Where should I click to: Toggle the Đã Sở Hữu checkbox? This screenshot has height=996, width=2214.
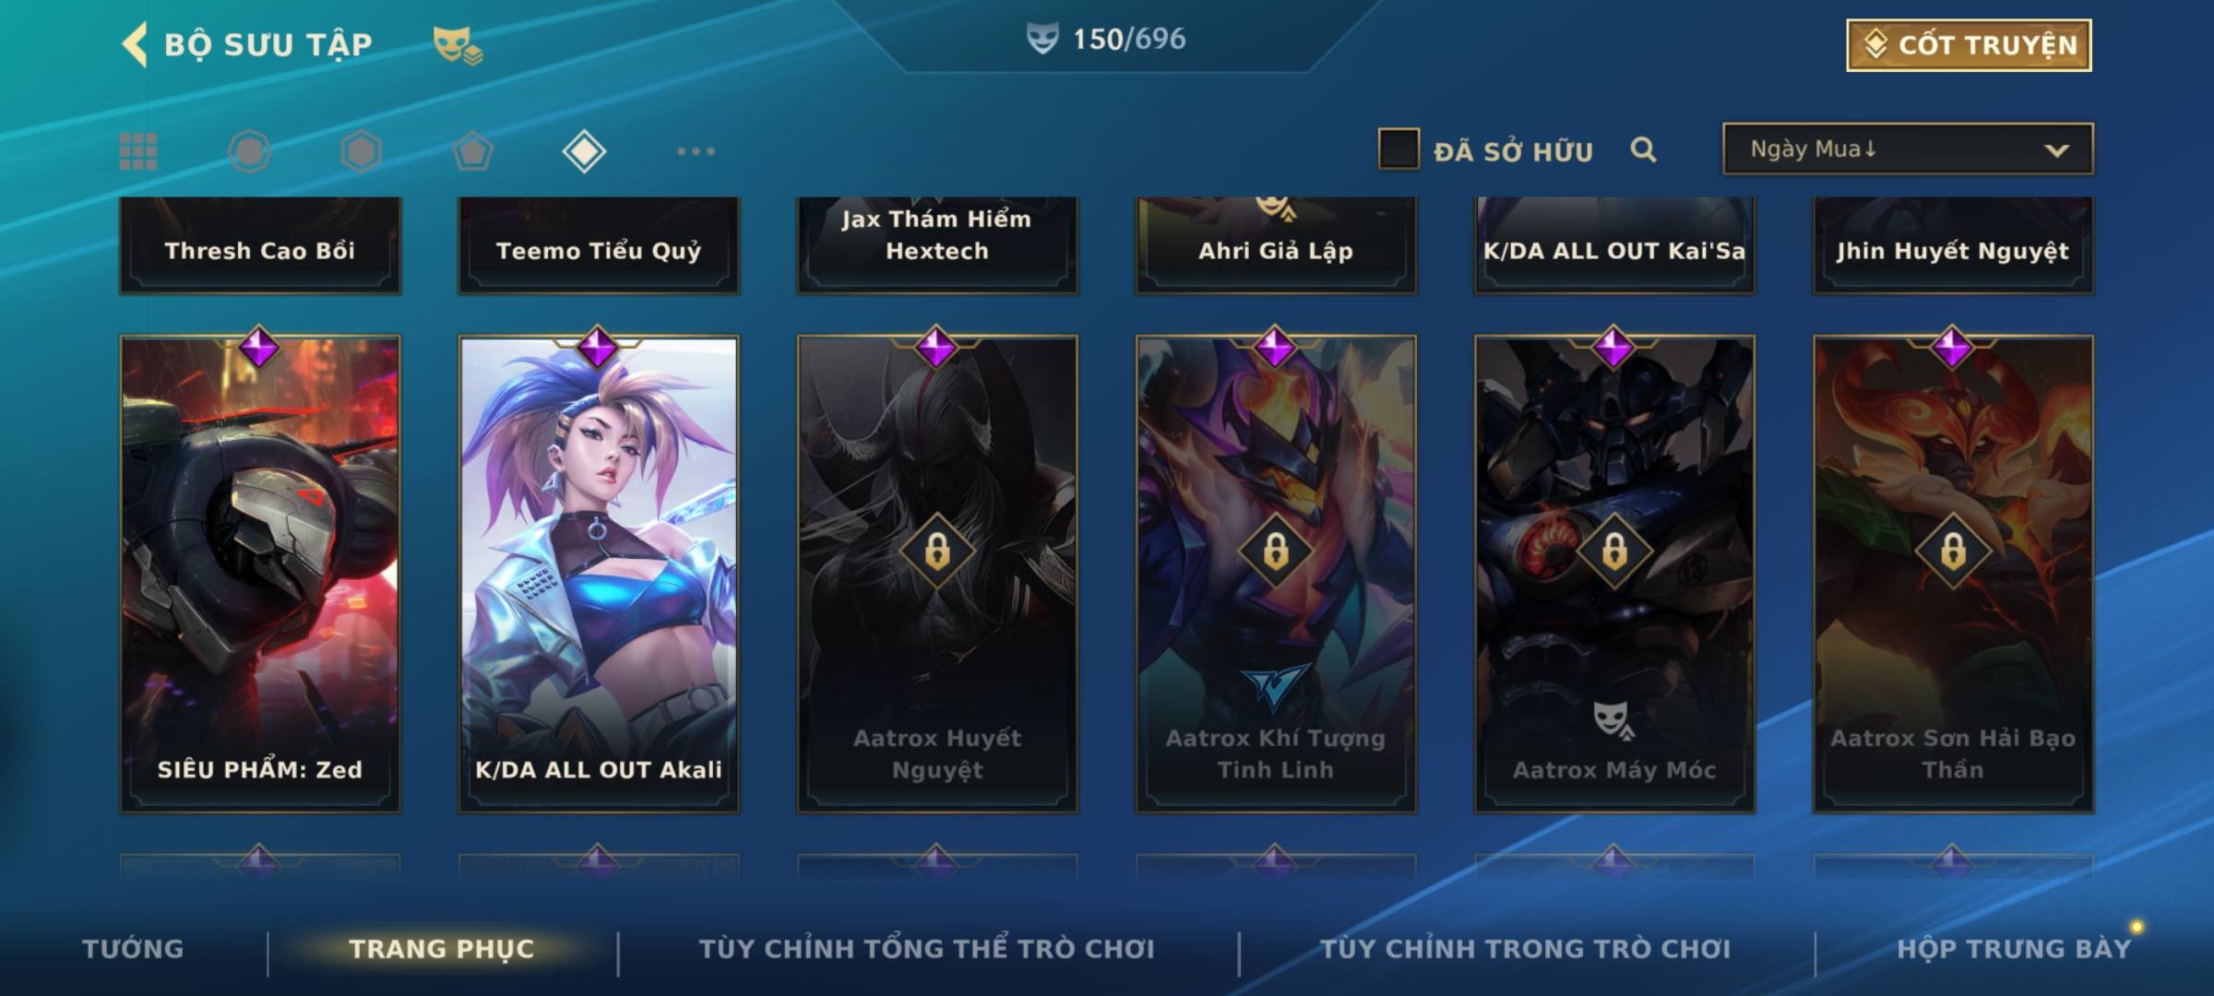[1399, 149]
